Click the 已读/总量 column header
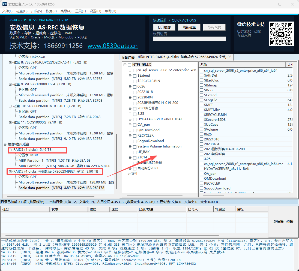This screenshot has width=299, height=271. [162, 209]
